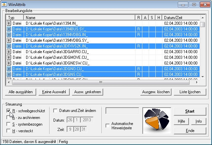Viewport: 212px width, 145px height.
Task: Toggle Automatische Hinweistexte checkbox
Action: pos(108,126)
